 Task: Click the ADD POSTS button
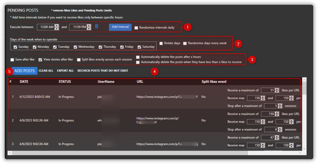(x=24, y=71)
